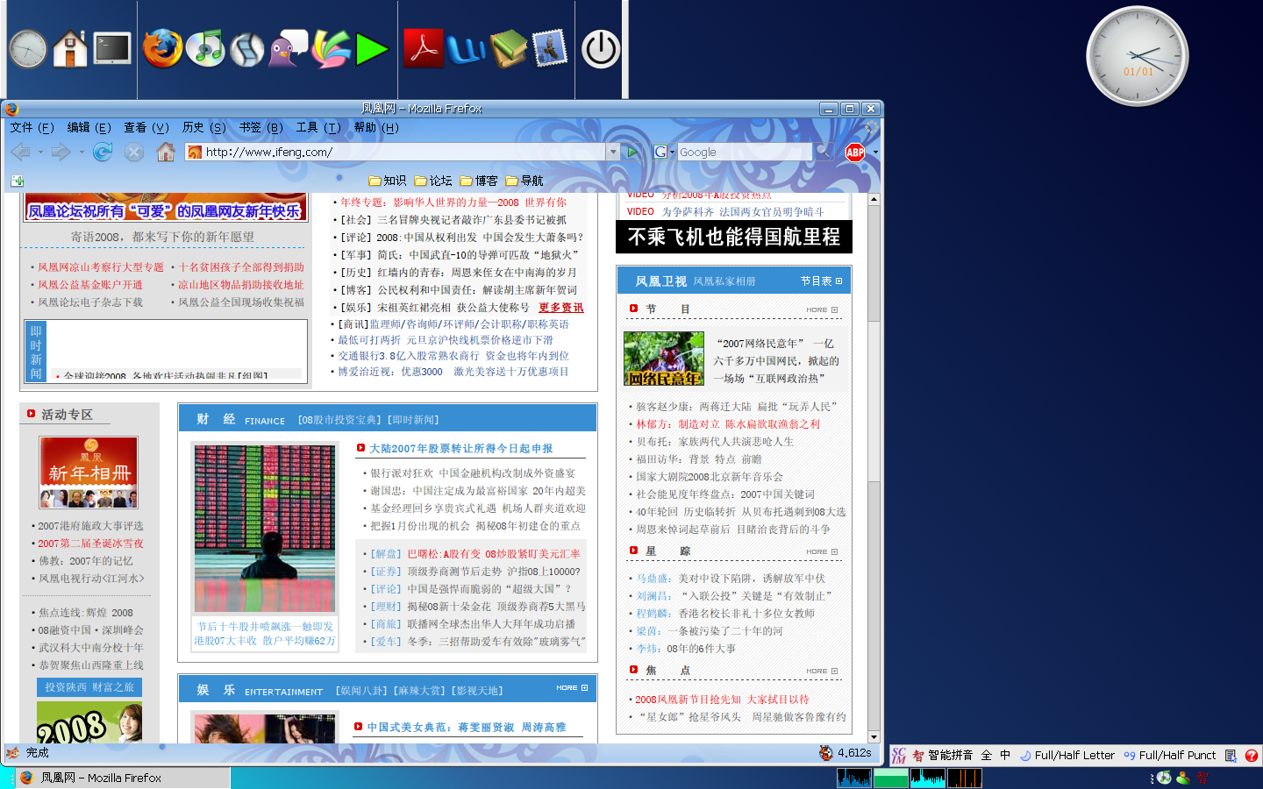Open SCIM setup icon in input panel
Screen dimensions: 1263x789
1231,756
